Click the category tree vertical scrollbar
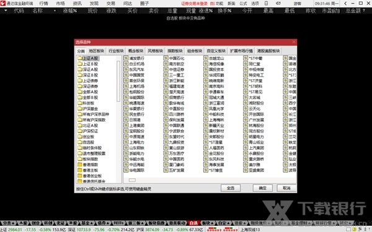The image size is (372, 232). [x=118, y=81]
